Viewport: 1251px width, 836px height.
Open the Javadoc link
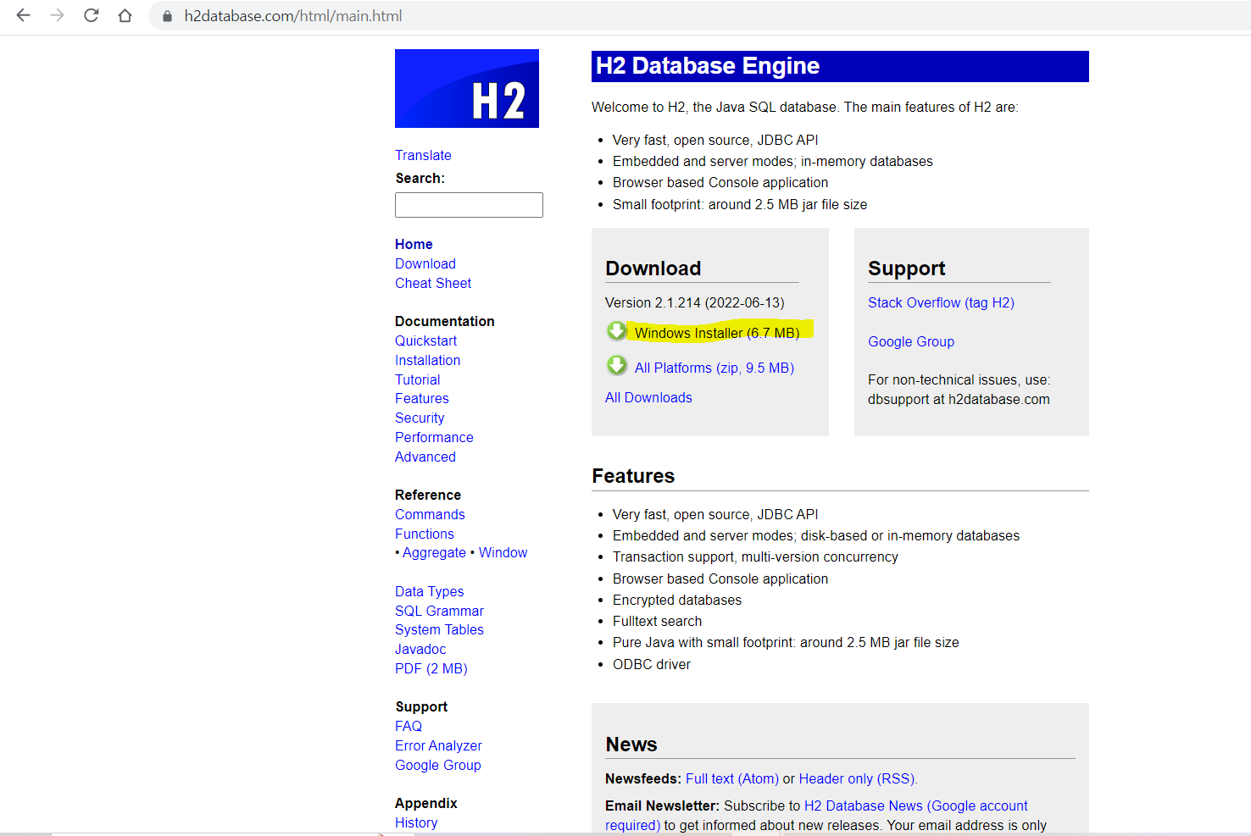coord(420,649)
